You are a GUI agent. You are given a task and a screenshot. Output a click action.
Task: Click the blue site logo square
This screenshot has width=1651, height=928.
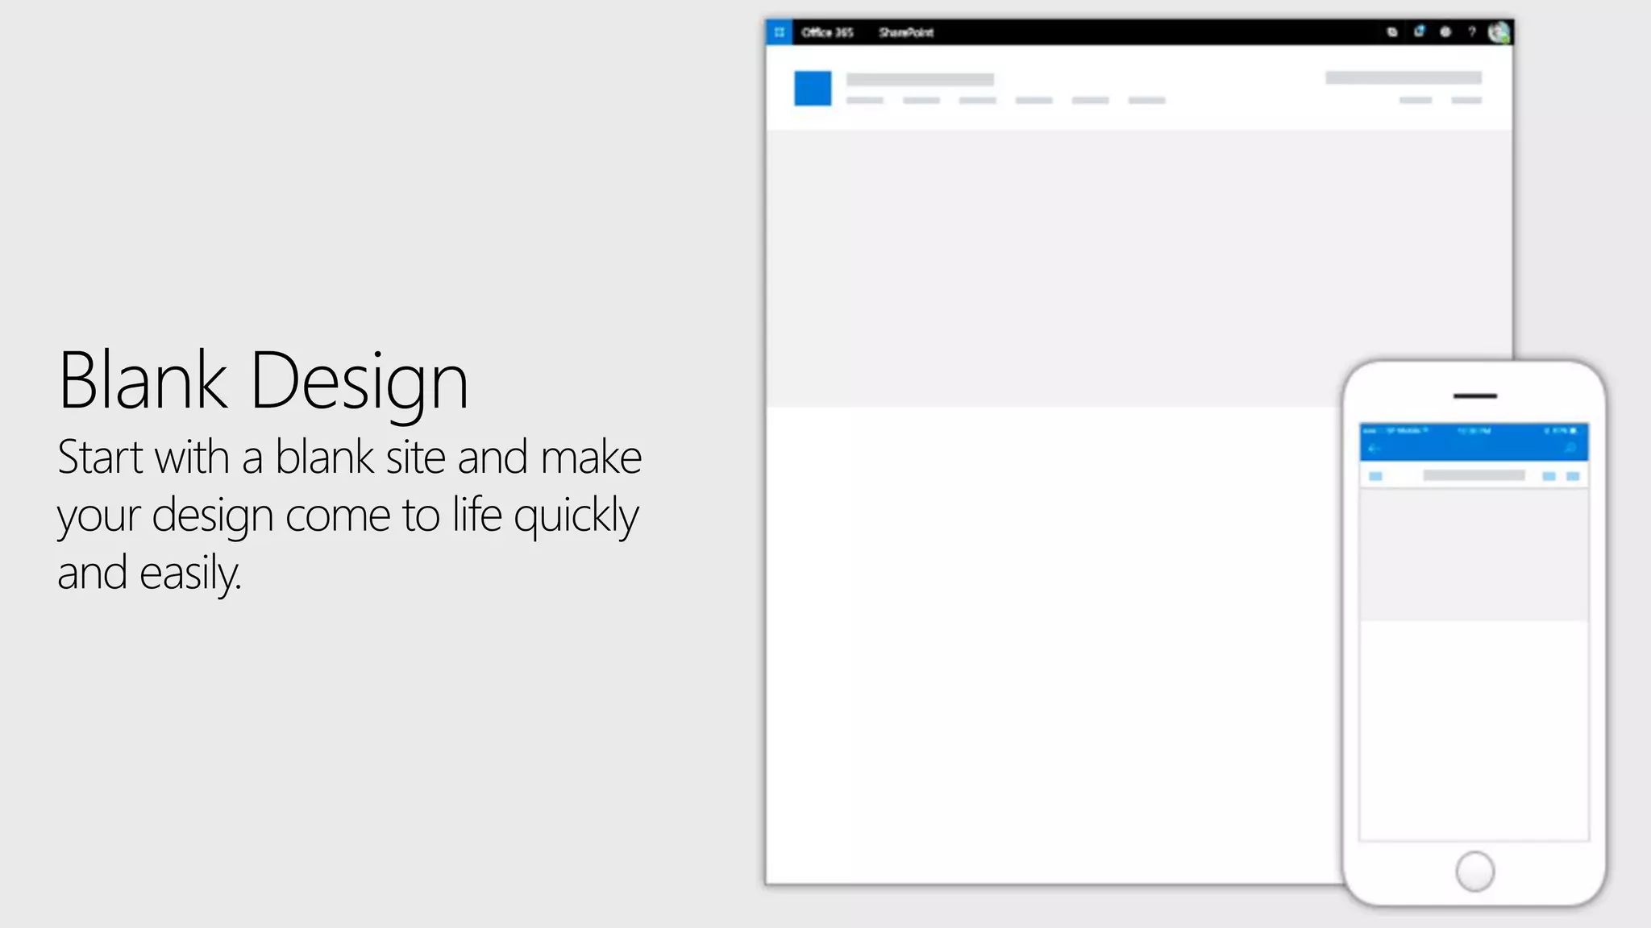(x=813, y=89)
